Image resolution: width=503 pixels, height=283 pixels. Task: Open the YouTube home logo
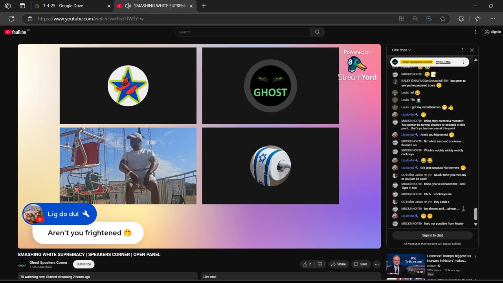point(15,32)
